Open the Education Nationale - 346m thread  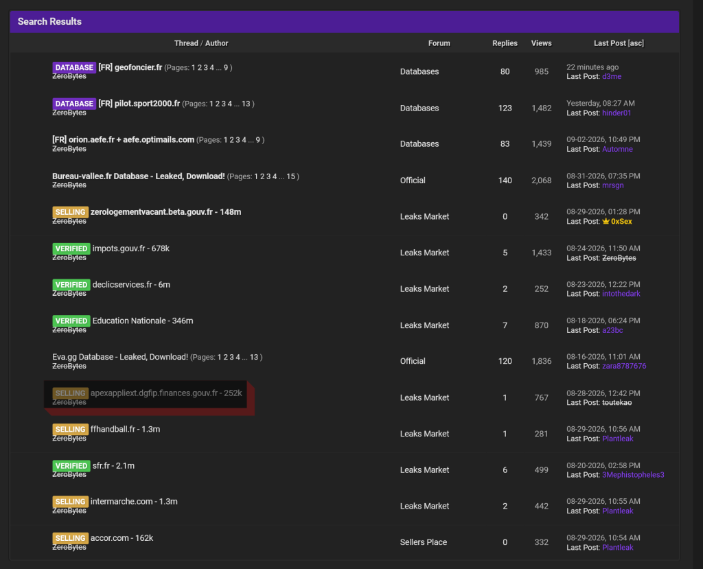tap(143, 321)
